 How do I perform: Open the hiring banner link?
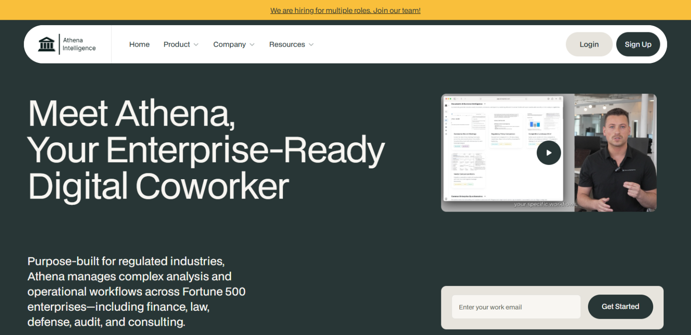pyautogui.click(x=345, y=10)
